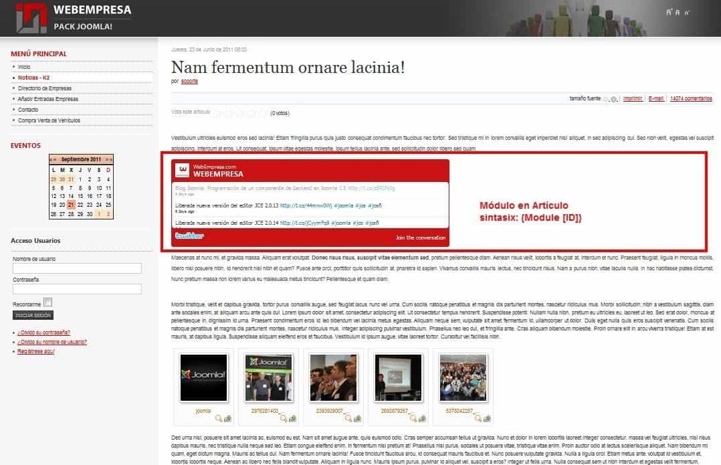Image resolution: width=721 pixels, height=465 pixels.
Task: Open the gallery thumbnail above 5378342287
Action: [463, 377]
